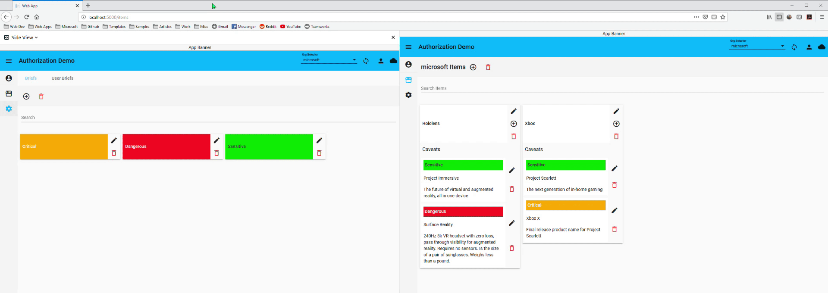Open Github bookmark folder

[90, 27]
